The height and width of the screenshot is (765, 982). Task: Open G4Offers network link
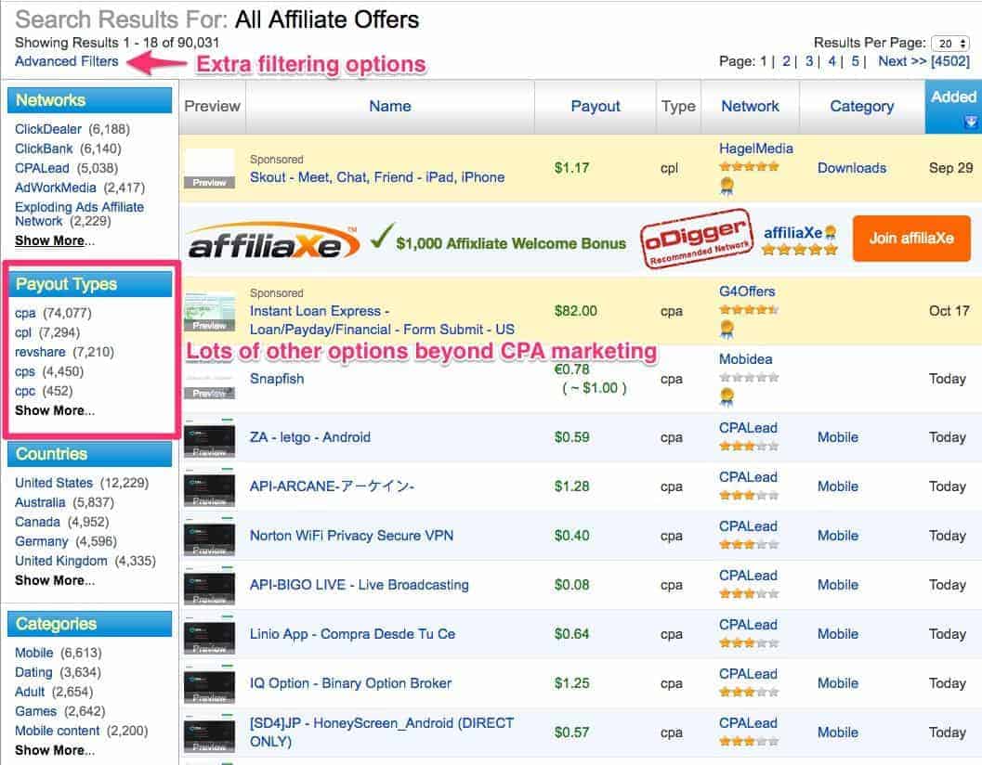747,292
